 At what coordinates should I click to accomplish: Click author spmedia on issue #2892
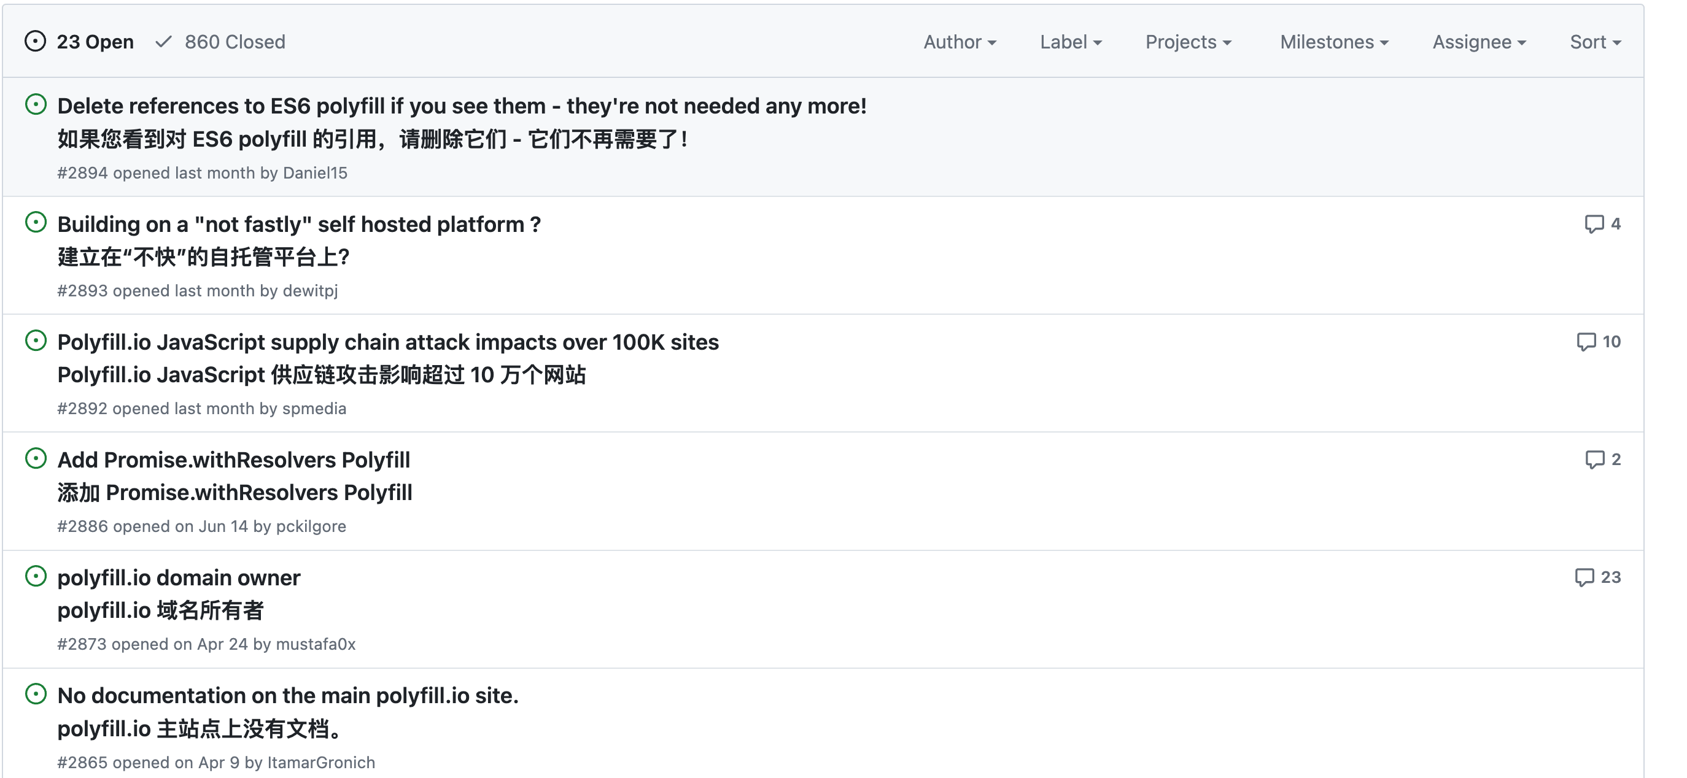(x=314, y=408)
